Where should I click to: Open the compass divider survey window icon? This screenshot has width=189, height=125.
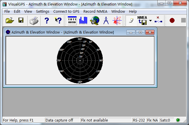[x=106, y=20]
